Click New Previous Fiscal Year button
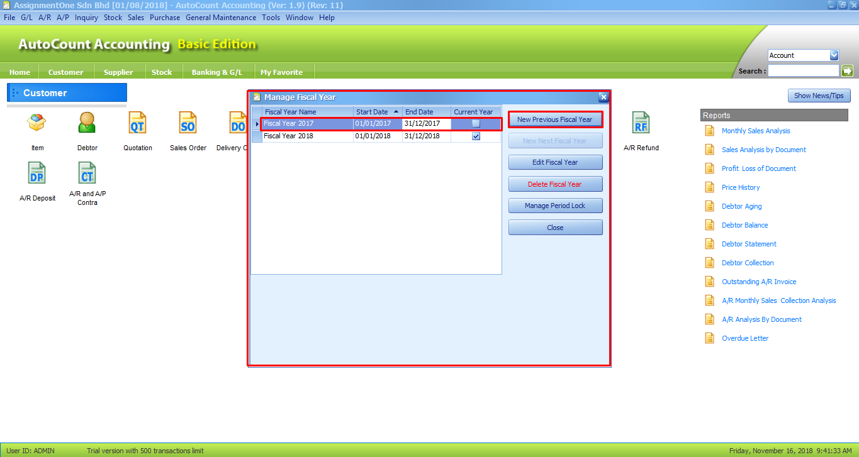859x457 pixels. click(x=555, y=119)
